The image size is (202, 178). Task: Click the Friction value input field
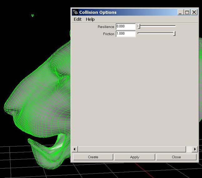pyautogui.click(x=125, y=34)
